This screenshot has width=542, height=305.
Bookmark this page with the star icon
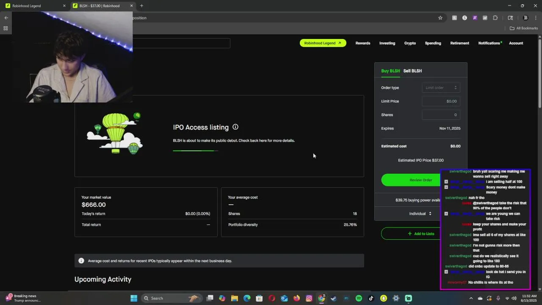[440, 18]
